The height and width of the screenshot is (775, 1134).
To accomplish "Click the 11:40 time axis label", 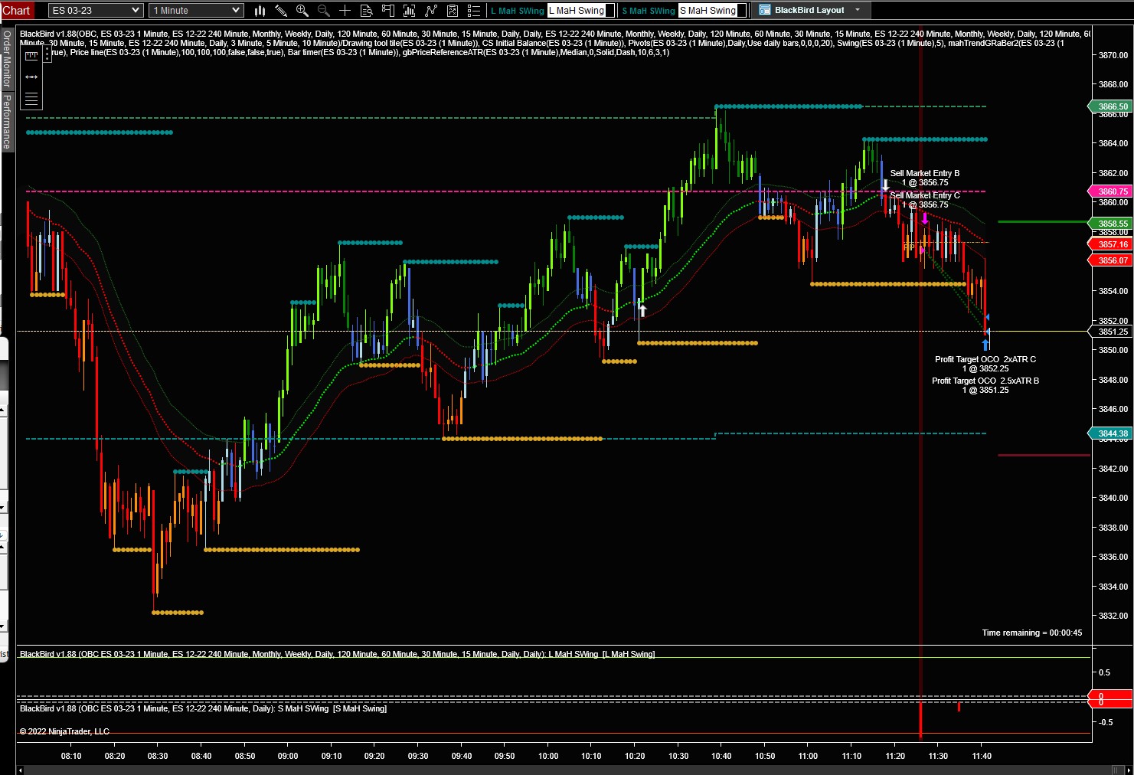I will pyautogui.click(x=982, y=756).
